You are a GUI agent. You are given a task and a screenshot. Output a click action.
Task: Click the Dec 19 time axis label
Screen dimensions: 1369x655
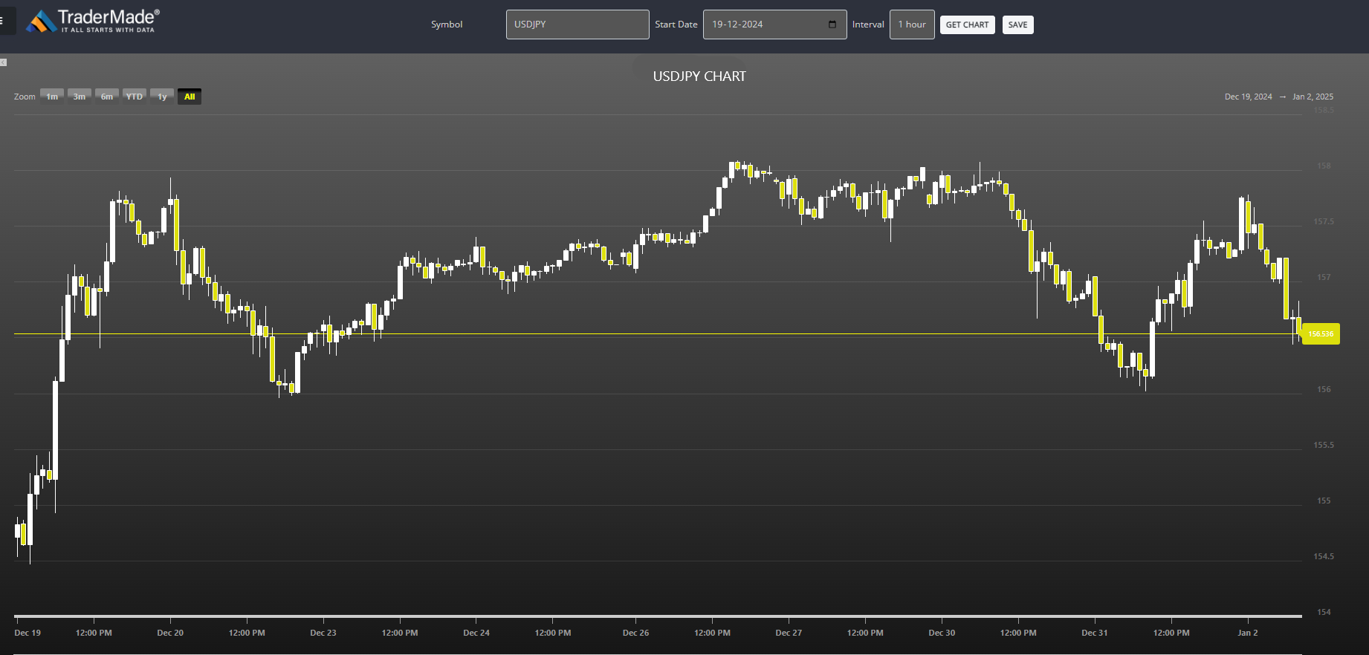27,633
